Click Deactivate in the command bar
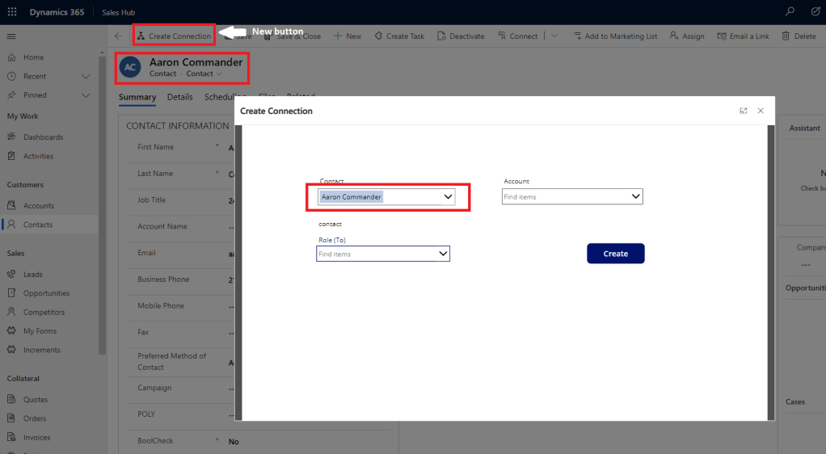The width and height of the screenshot is (826, 454). [461, 36]
